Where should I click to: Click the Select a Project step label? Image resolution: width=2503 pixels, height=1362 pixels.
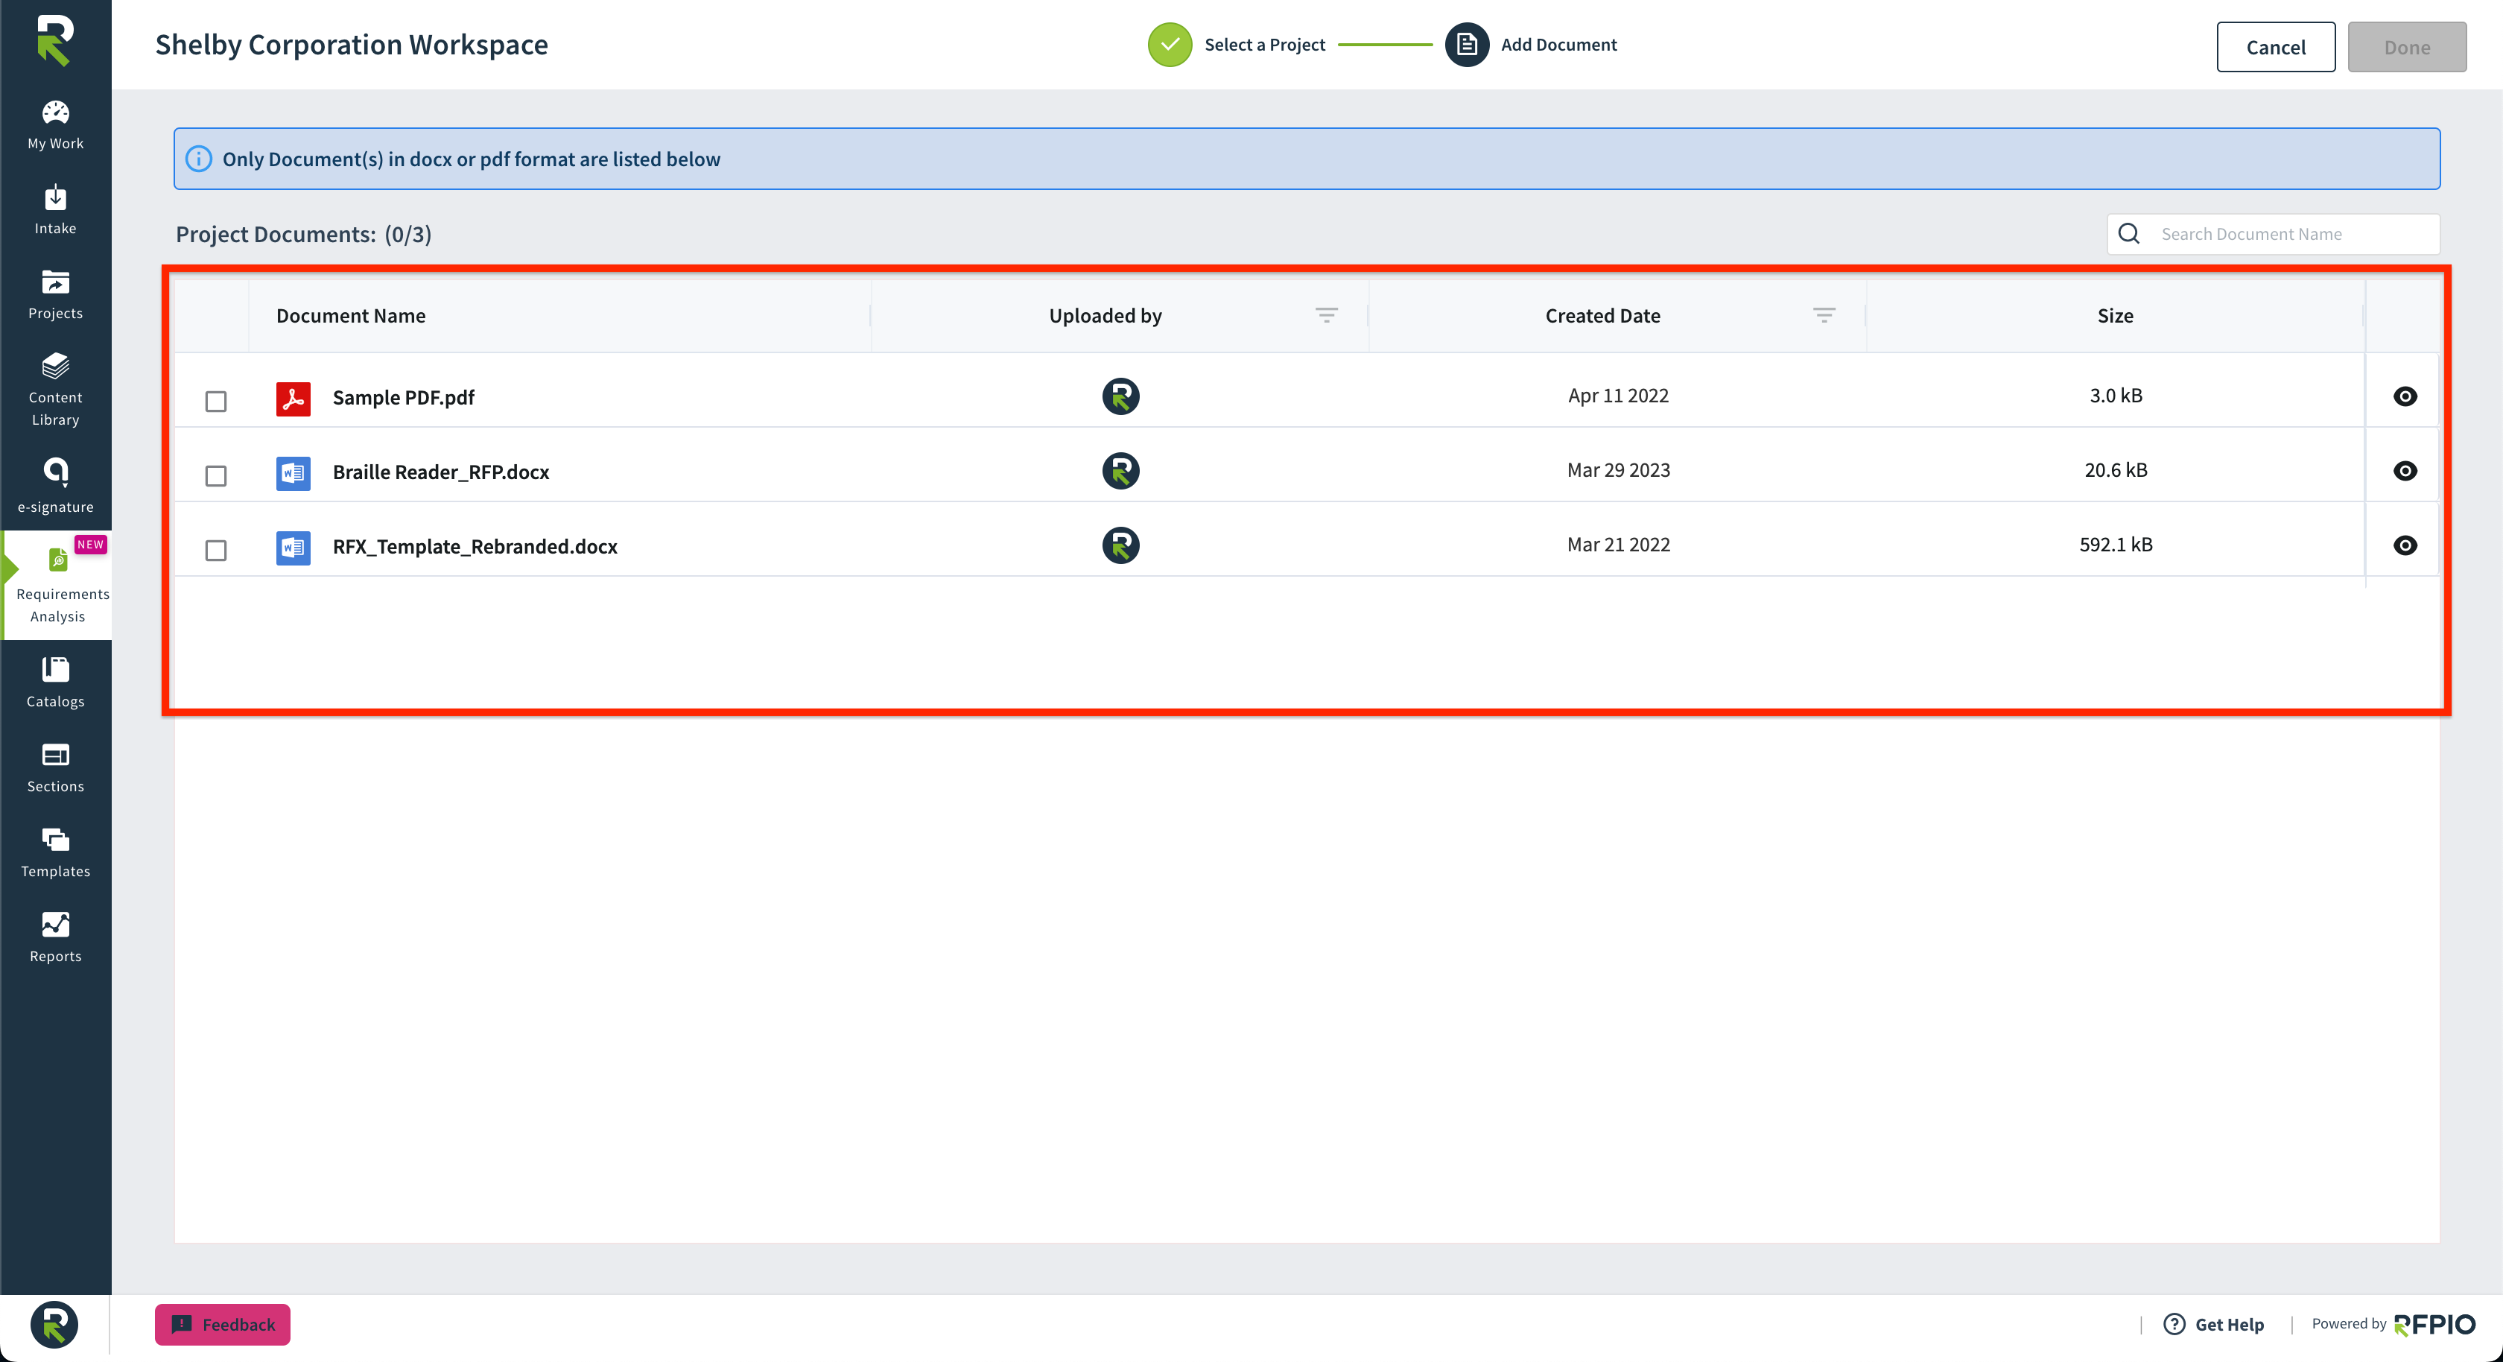point(1264,45)
